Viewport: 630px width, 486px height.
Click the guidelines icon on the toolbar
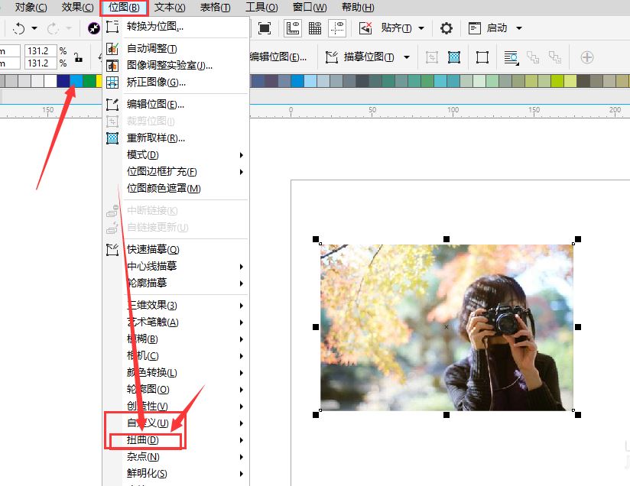[336, 28]
